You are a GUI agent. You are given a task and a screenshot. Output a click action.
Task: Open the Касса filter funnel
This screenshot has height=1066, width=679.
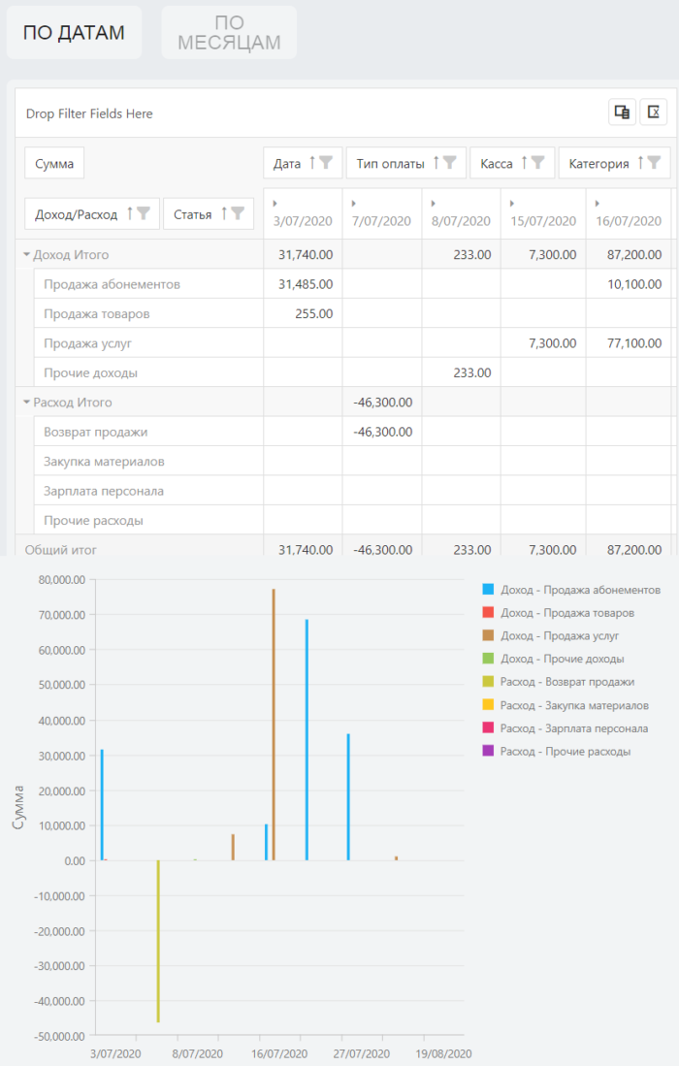pos(537,163)
